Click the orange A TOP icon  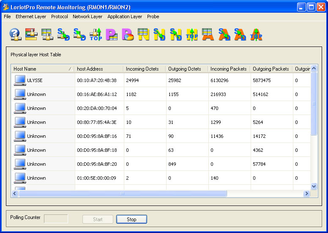tap(256, 34)
